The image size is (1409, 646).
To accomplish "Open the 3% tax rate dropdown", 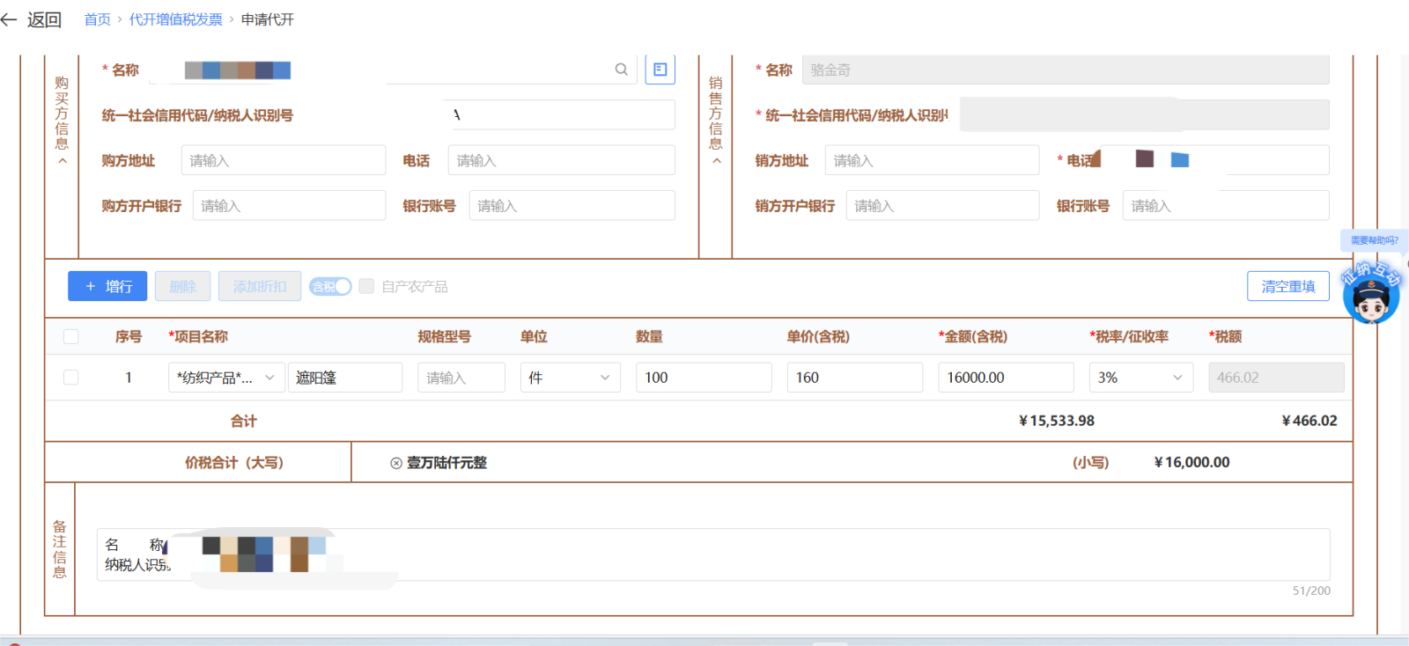I will (1141, 377).
